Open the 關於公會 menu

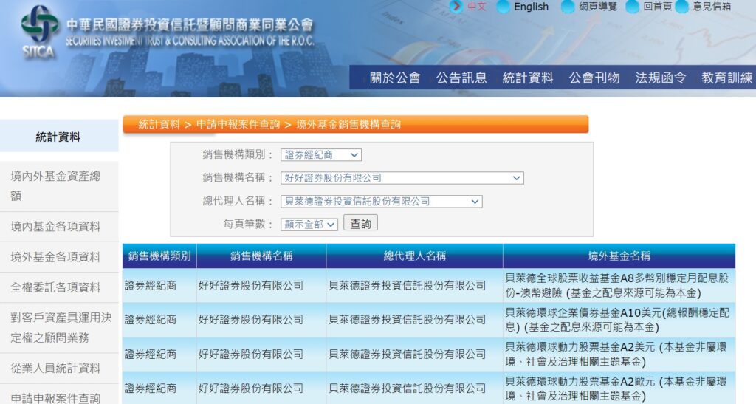tap(395, 78)
